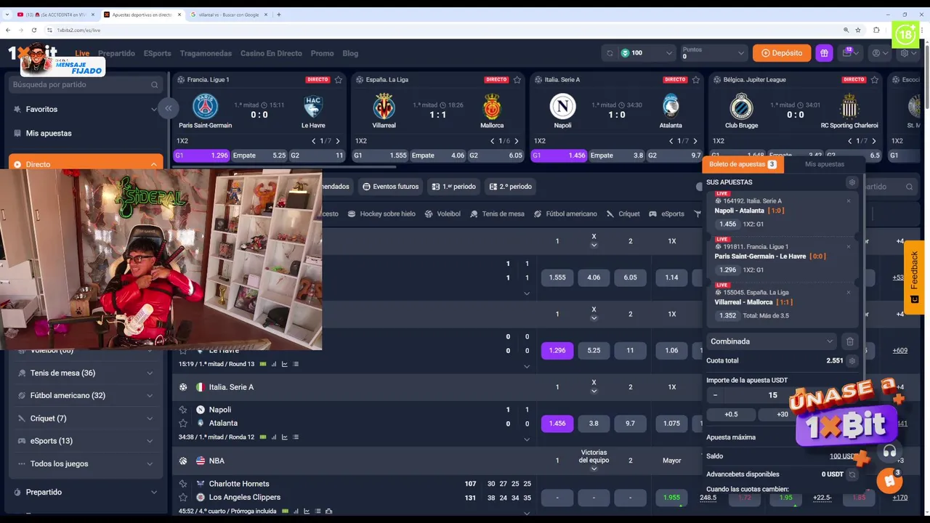
Task: Open Cuota total settings gear
Action: (x=852, y=361)
